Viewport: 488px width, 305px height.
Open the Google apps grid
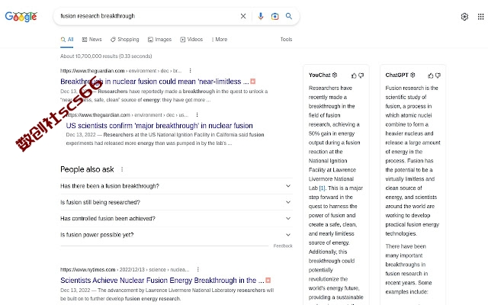(480, 17)
